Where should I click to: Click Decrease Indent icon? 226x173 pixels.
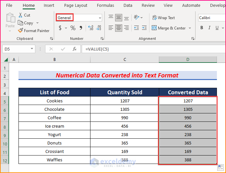point(137,28)
